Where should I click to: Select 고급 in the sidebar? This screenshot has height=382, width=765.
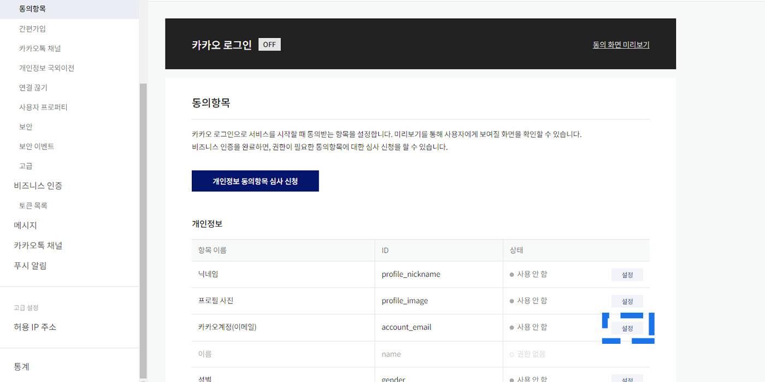point(26,166)
